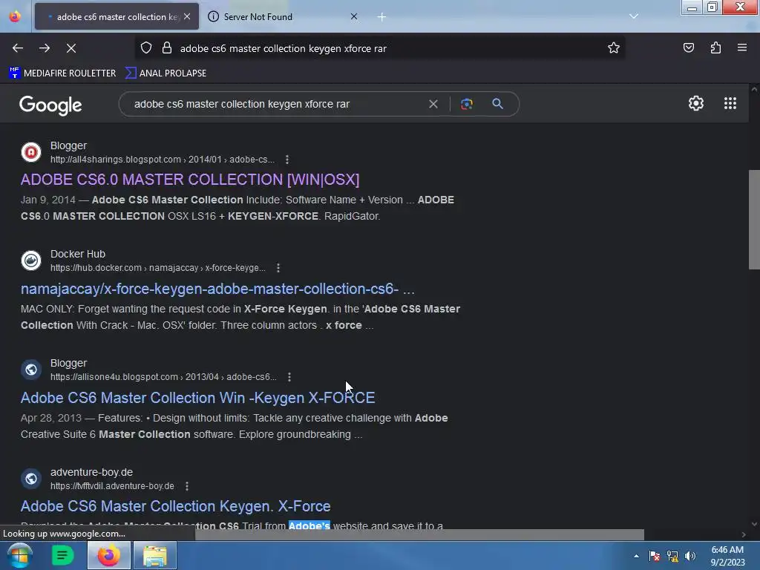Image resolution: width=760 pixels, height=570 pixels.
Task: Click the highlighted word Adobe's in snippet
Action: pos(309,526)
